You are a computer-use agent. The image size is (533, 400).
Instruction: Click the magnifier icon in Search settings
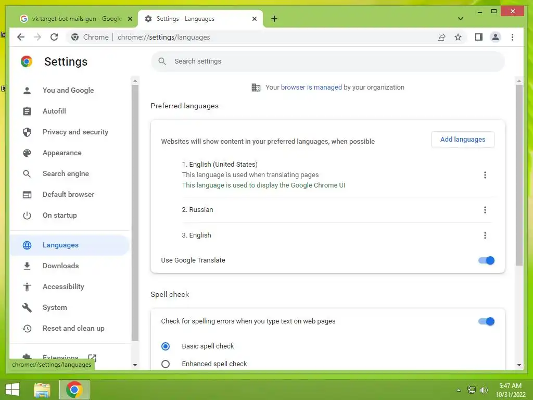point(162,61)
